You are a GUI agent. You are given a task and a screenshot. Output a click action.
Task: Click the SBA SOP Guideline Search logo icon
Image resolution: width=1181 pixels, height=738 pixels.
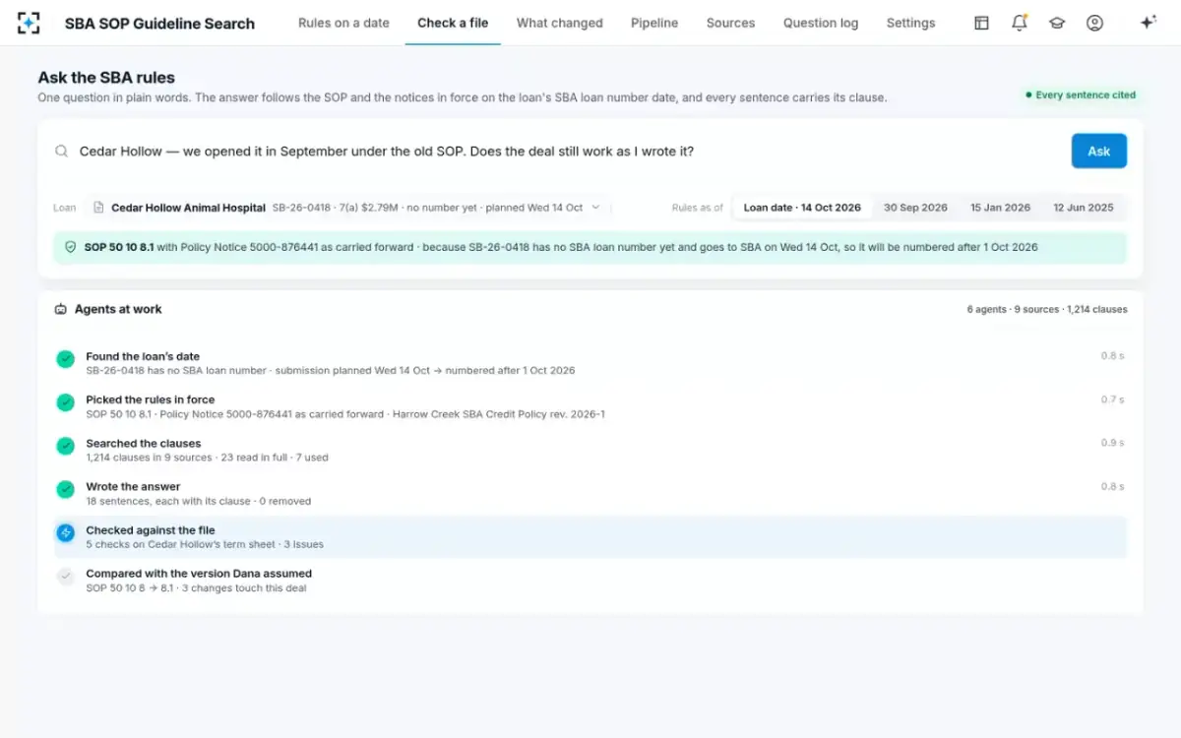(30, 23)
